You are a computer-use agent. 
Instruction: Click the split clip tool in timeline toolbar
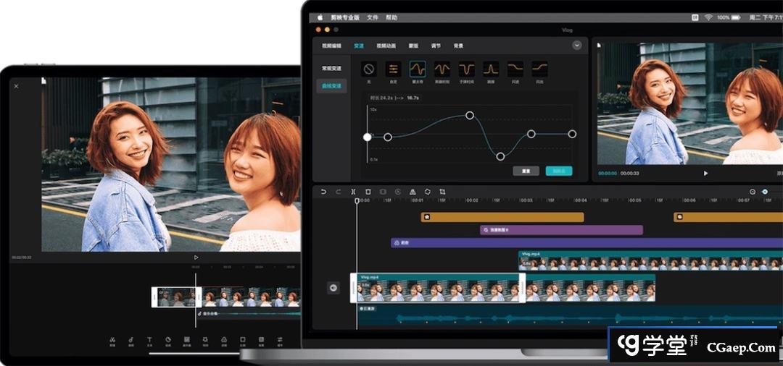click(x=353, y=192)
